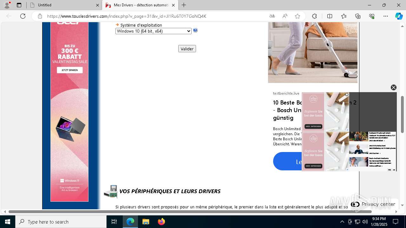Click the vertical page scrollbar thumb
This screenshot has width=406, height=228.
(402, 114)
